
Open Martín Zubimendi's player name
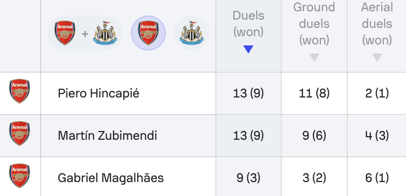(107, 136)
